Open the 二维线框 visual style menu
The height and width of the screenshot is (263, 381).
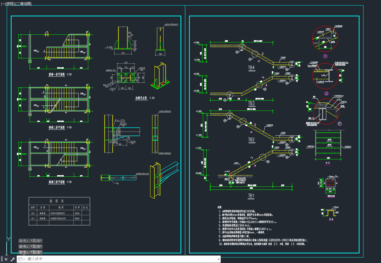23,4
